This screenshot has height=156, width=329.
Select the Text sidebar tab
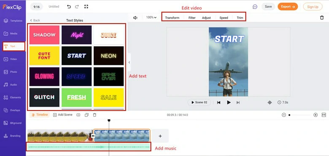click(x=13, y=46)
